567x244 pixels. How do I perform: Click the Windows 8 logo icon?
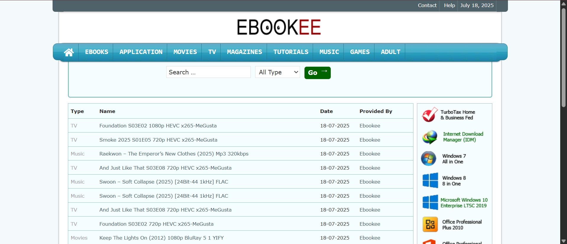(430, 181)
